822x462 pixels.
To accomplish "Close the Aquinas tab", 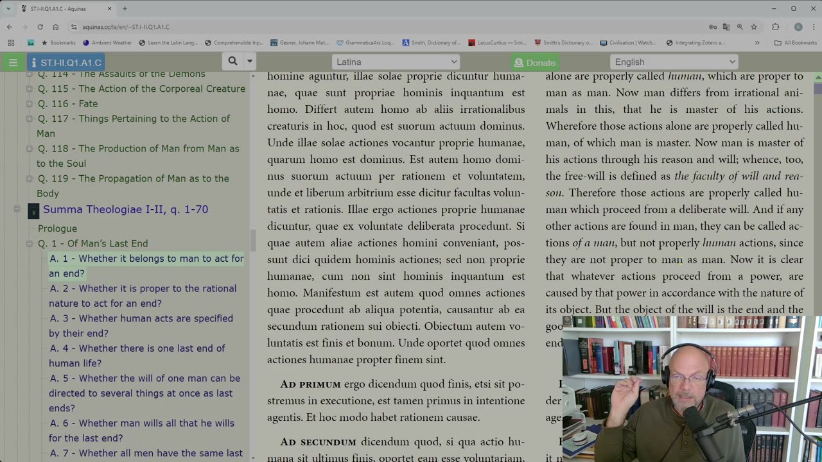I will click(x=109, y=8).
